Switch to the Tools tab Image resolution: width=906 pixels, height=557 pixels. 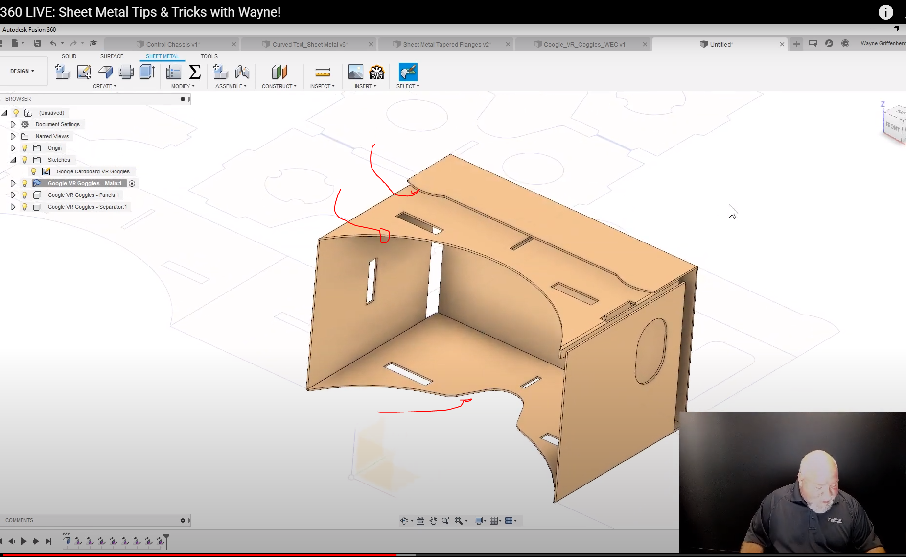[x=209, y=56]
